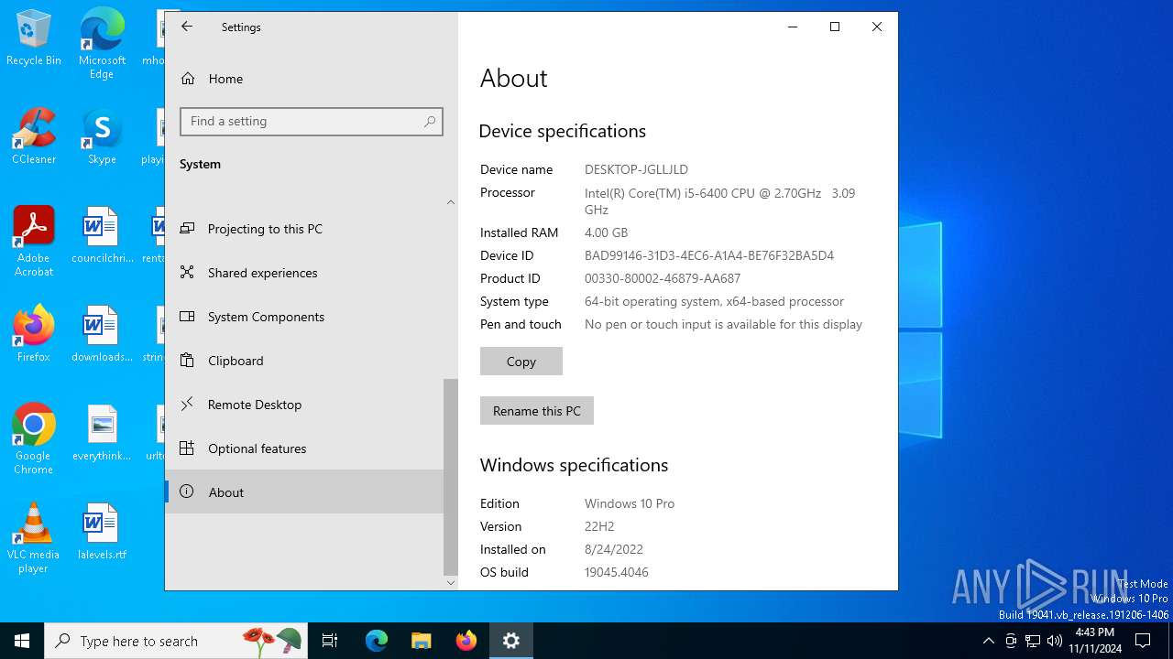This screenshot has width=1173, height=659.
Task: Click the Installed RAM value 4.00 GB
Action: 607,232
